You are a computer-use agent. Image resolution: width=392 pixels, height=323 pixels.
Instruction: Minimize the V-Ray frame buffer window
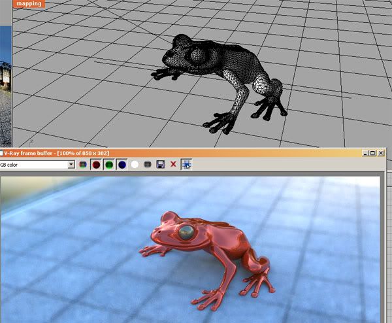pos(364,153)
